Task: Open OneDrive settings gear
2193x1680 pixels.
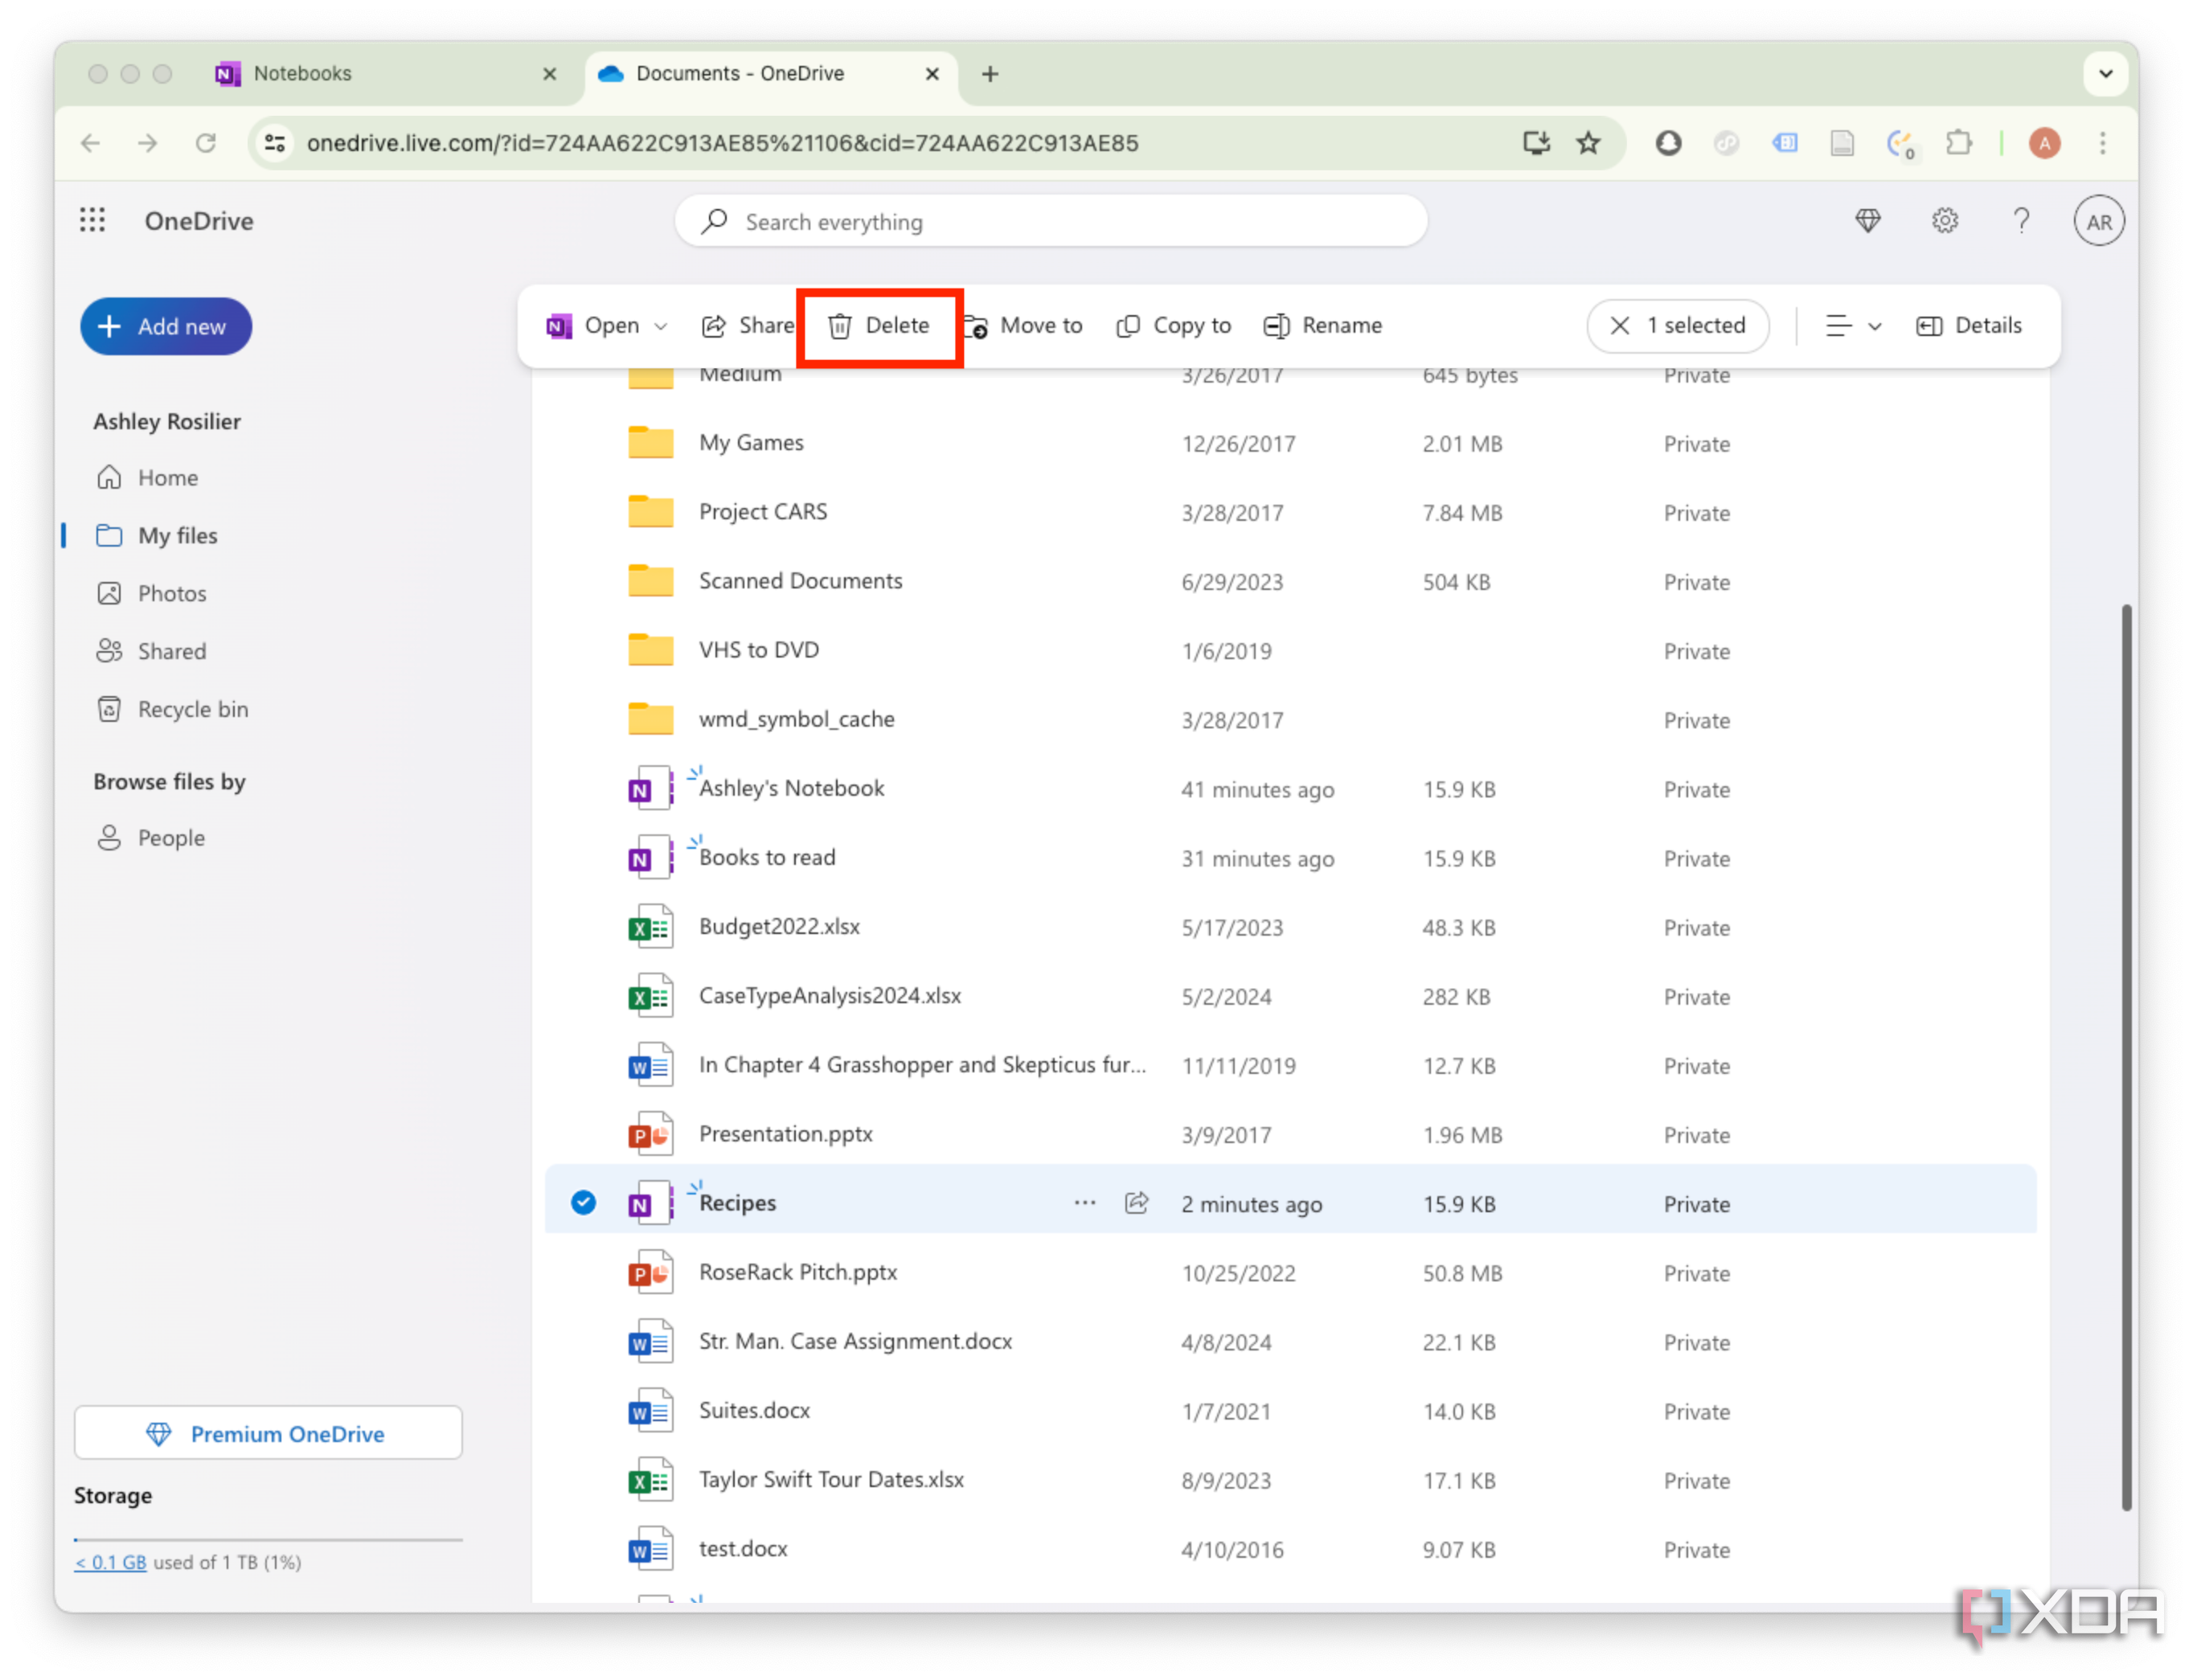Action: pos(1944,221)
